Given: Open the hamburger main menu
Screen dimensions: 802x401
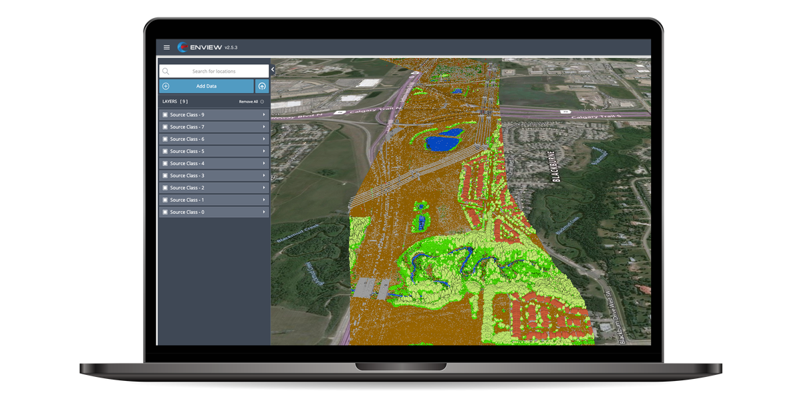Looking at the screenshot, I should click(x=166, y=47).
